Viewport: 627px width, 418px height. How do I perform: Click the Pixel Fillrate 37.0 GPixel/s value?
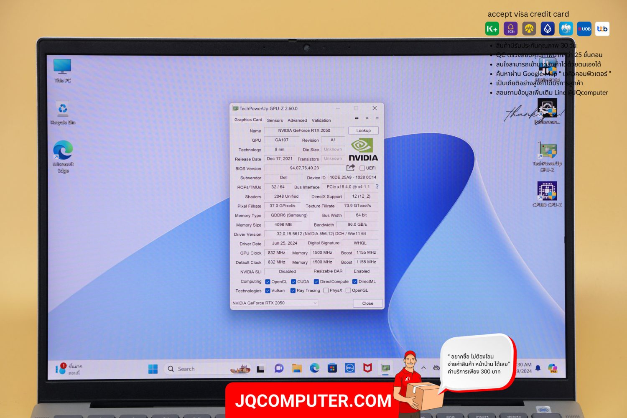(x=283, y=206)
